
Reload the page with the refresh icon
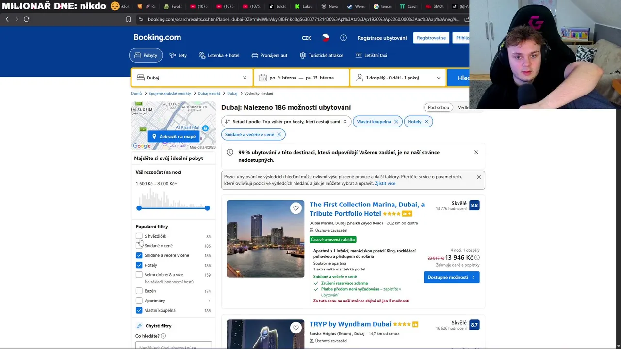[26, 19]
